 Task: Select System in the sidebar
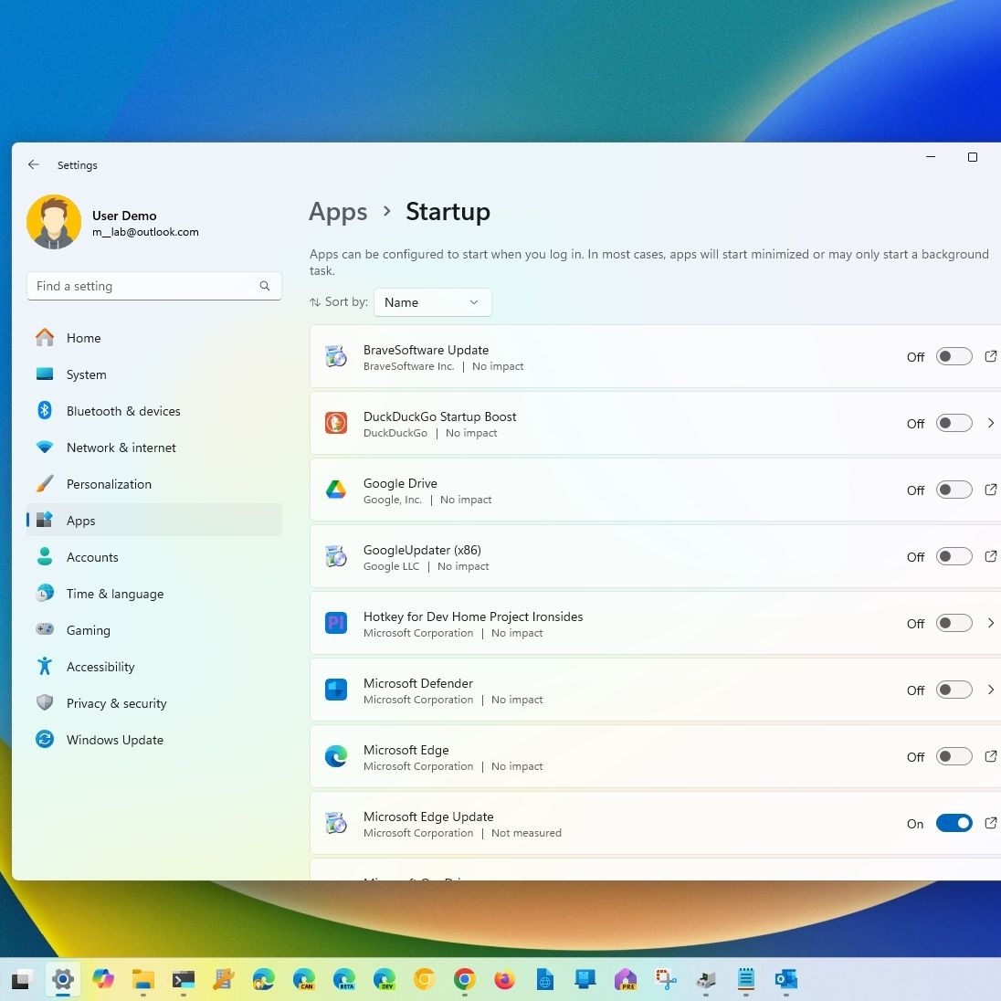pos(153,374)
